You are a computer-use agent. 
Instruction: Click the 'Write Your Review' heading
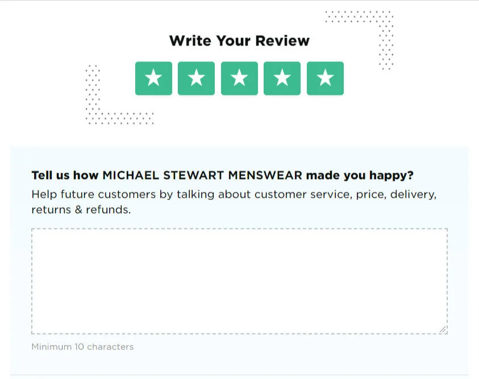239,40
